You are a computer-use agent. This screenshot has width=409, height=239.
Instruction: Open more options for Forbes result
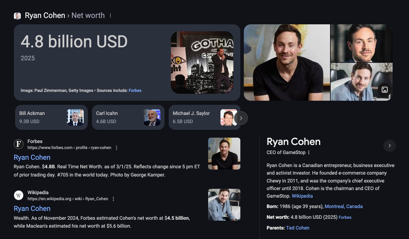(x=117, y=148)
